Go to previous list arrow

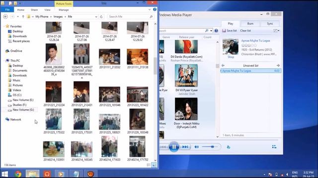pos(223,65)
